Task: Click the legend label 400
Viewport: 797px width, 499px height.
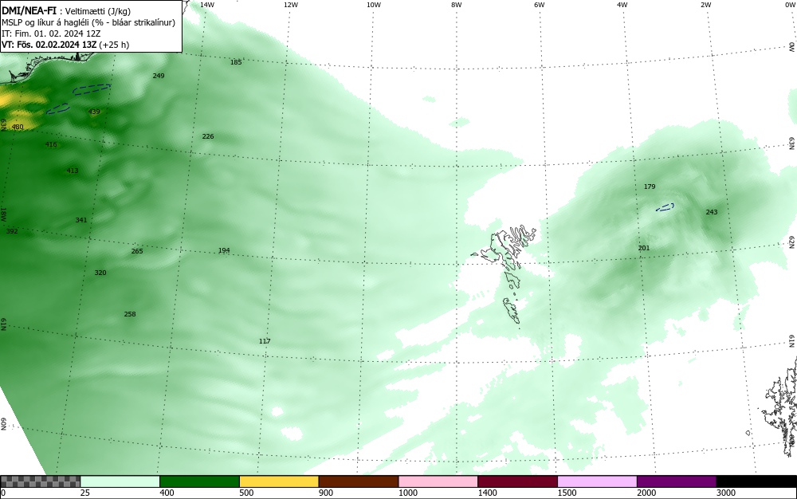Action: (167, 493)
